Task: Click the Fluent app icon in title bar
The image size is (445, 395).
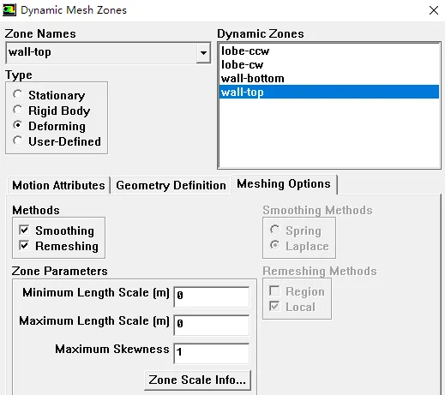Action: coord(9,10)
